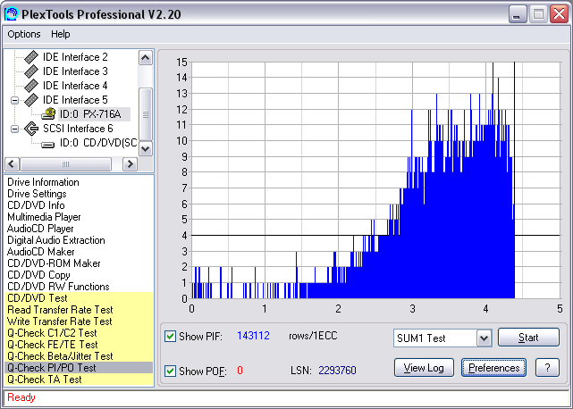Click the CD/DVD(SC drive icon

pyautogui.click(x=47, y=145)
